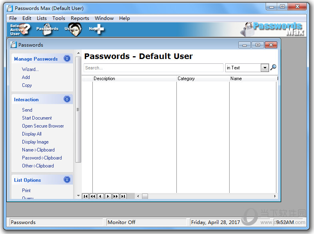314x234 pixels.
Task: Click Open Secure Browser link
Action: (43, 126)
